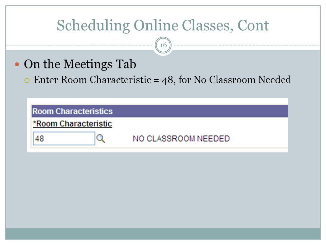Viewport: 326px width, 245px height.
Task: Click the yellow hollow sub-bullet circle
Action: [27, 80]
